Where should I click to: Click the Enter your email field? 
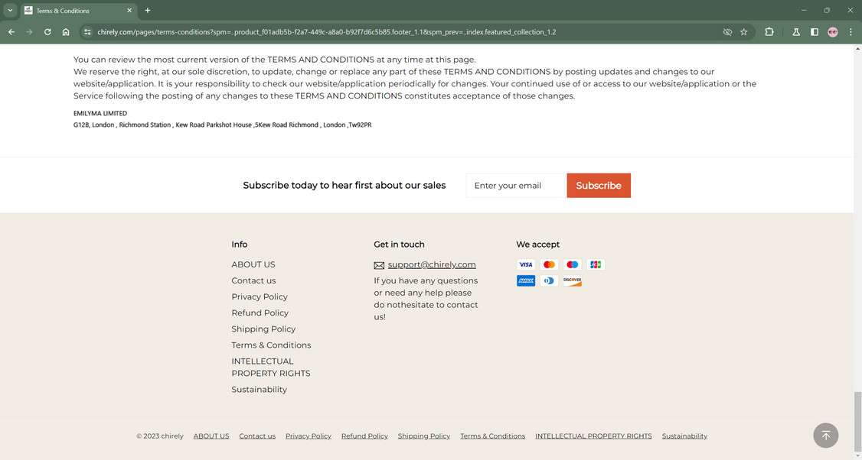pos(515,186)
